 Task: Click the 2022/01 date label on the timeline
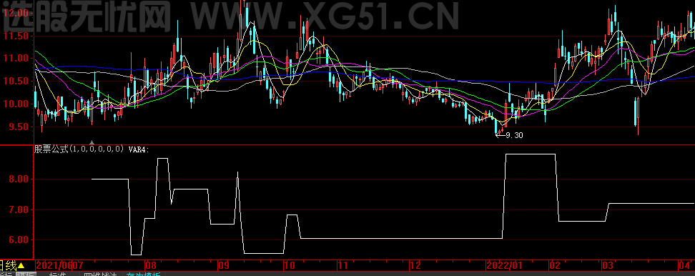pos(504,266)
